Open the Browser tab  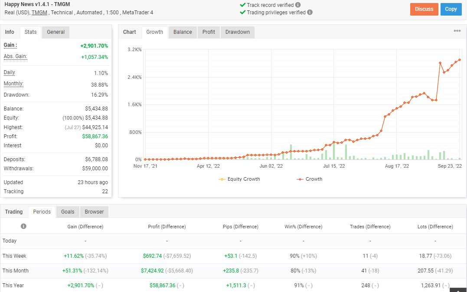94,212
